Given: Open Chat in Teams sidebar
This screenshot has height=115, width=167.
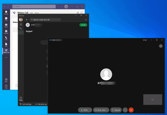Looking at the screenshot, I should point(6,19).
